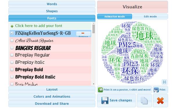
Task: Select the Alex Brush Regular font name
Action: (35, 41)
